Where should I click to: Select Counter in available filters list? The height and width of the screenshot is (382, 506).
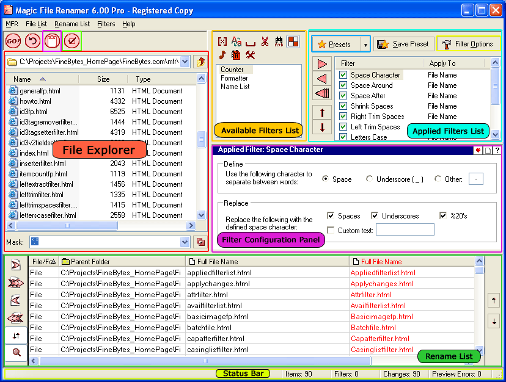232,70
